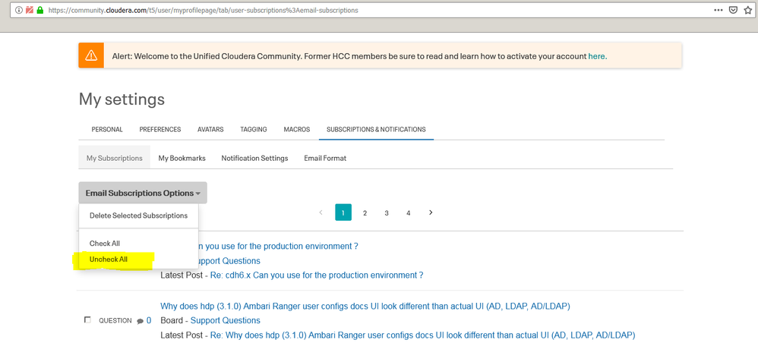Open the page actions three-dots icon
Screen dimensions: 758x346
point(719,10)
